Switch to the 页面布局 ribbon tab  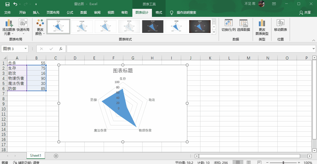53,13
